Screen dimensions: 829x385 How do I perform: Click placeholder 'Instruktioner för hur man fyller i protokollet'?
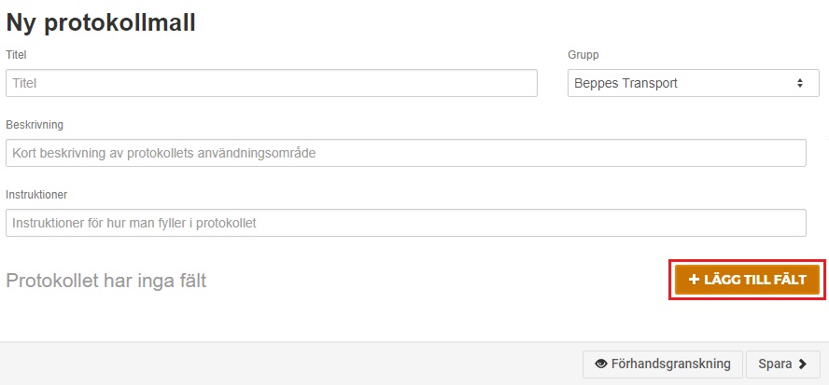coord(134,223)
